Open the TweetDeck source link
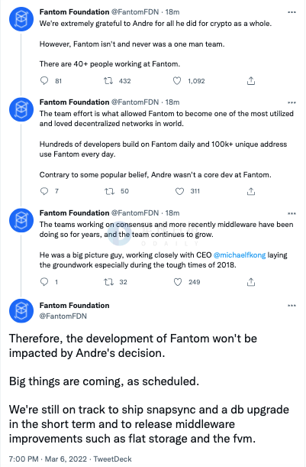 pos(112,459)
